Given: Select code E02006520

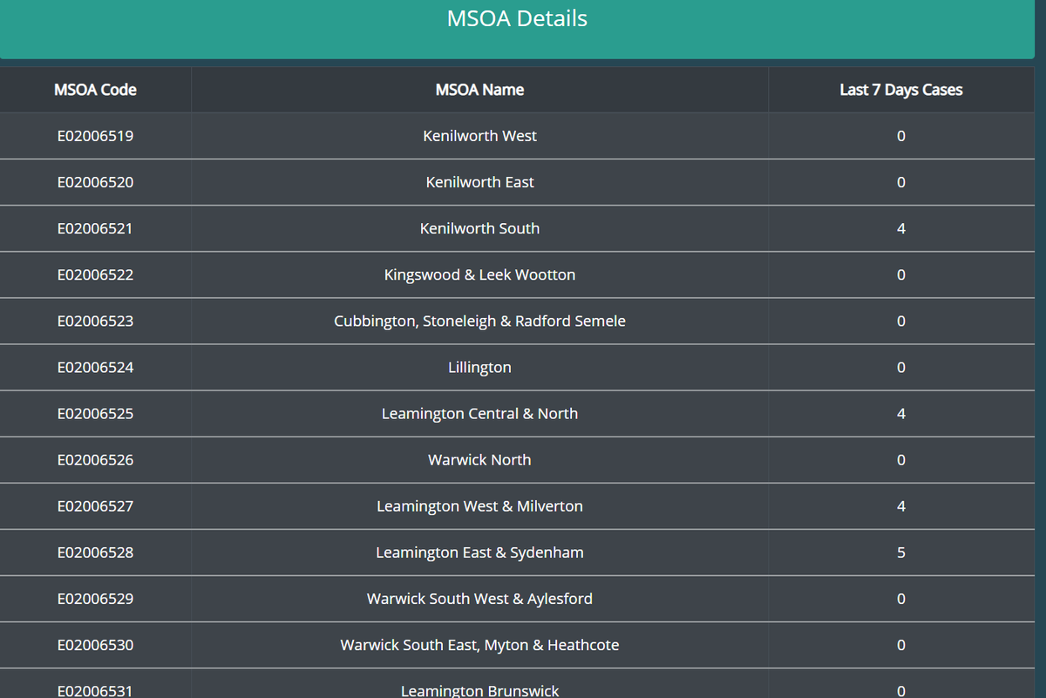Looking at the screenshot, I should tap(95, 182).
